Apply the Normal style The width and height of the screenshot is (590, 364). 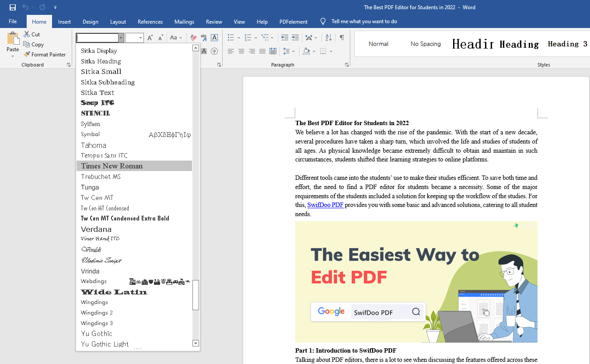point(378,44)
